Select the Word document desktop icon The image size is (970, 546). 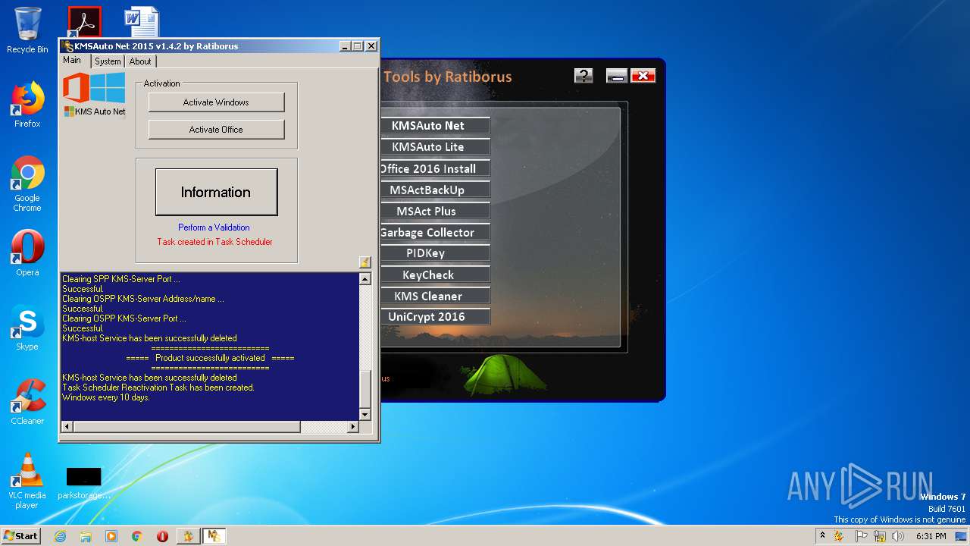pos(142,21)
